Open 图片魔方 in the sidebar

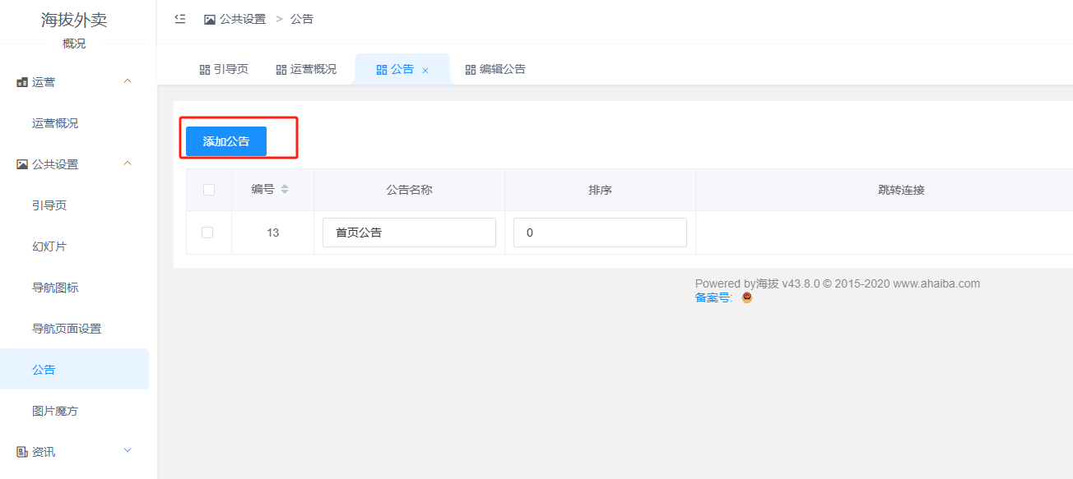74,411
